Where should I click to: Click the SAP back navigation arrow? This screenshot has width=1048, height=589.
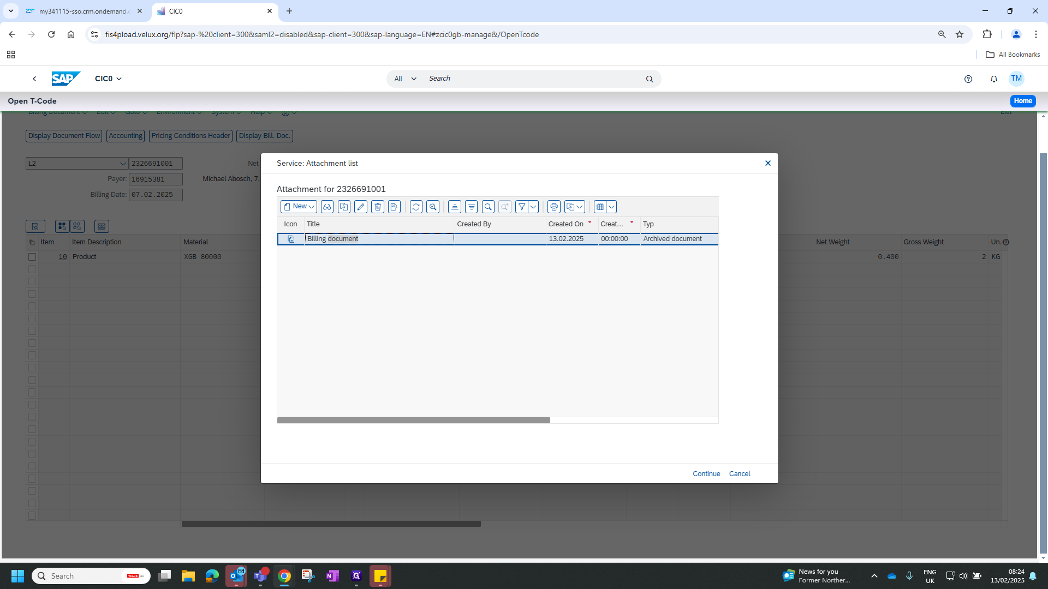point(34,79)
